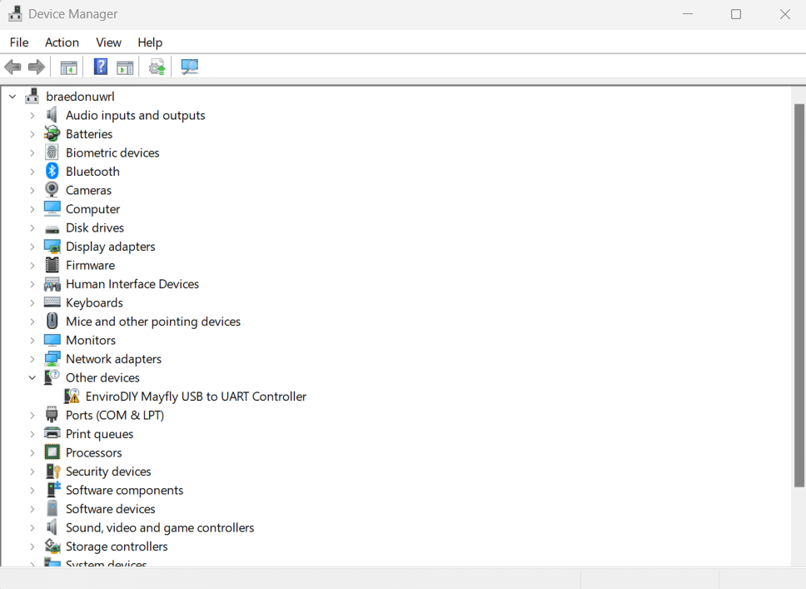Expand the Ports (COM & LPT) node
This screenshot has height=589, width=806.
[x=32, y=415]
